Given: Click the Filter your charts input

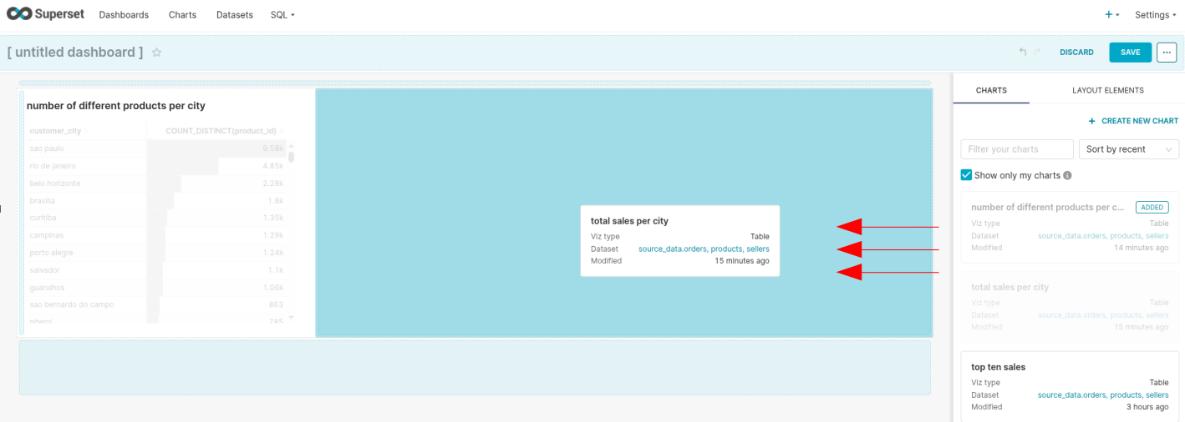Looking at the screenshot, I should click(1017, 149).
